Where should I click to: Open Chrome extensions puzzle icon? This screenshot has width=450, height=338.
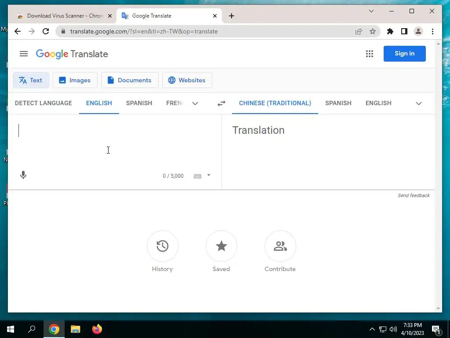coord(390,31)
